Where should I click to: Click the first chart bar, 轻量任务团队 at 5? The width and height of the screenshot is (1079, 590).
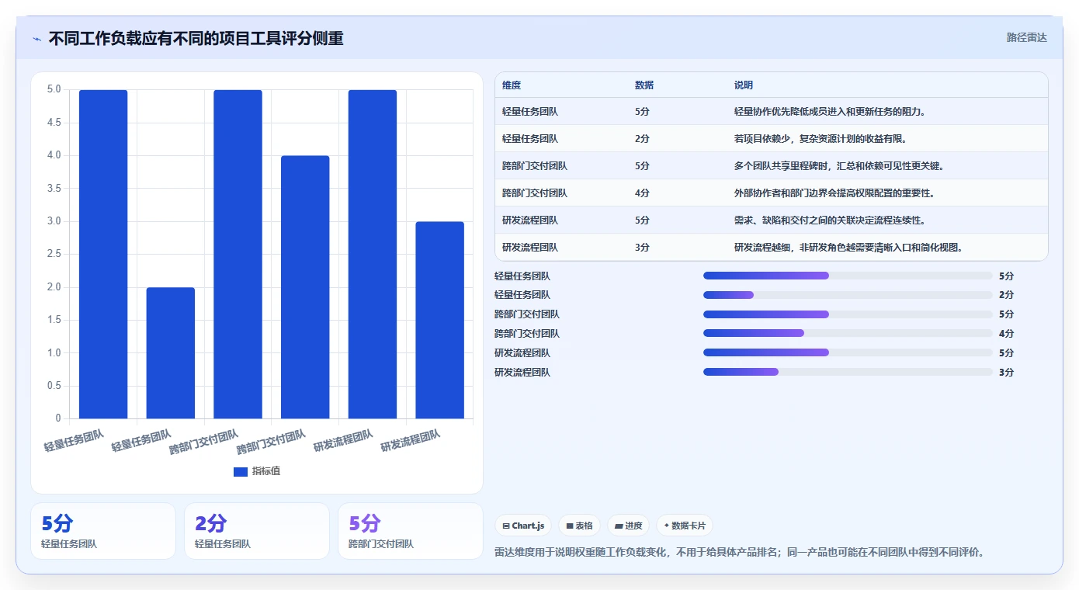[x=103, y=255]
